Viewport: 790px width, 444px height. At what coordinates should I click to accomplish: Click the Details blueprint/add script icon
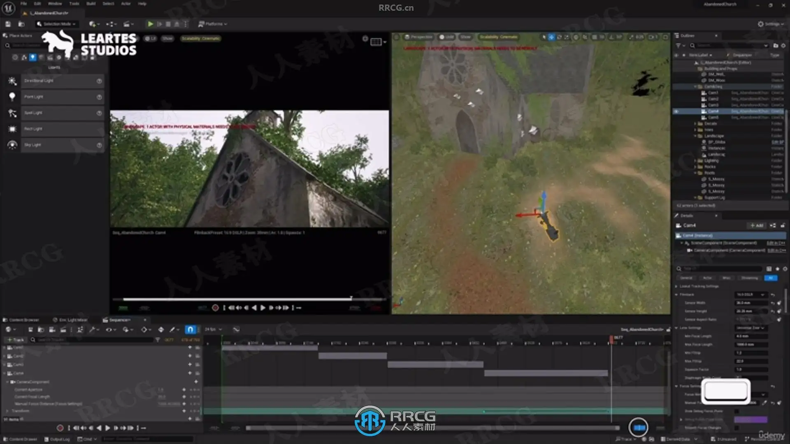(773, 225)
